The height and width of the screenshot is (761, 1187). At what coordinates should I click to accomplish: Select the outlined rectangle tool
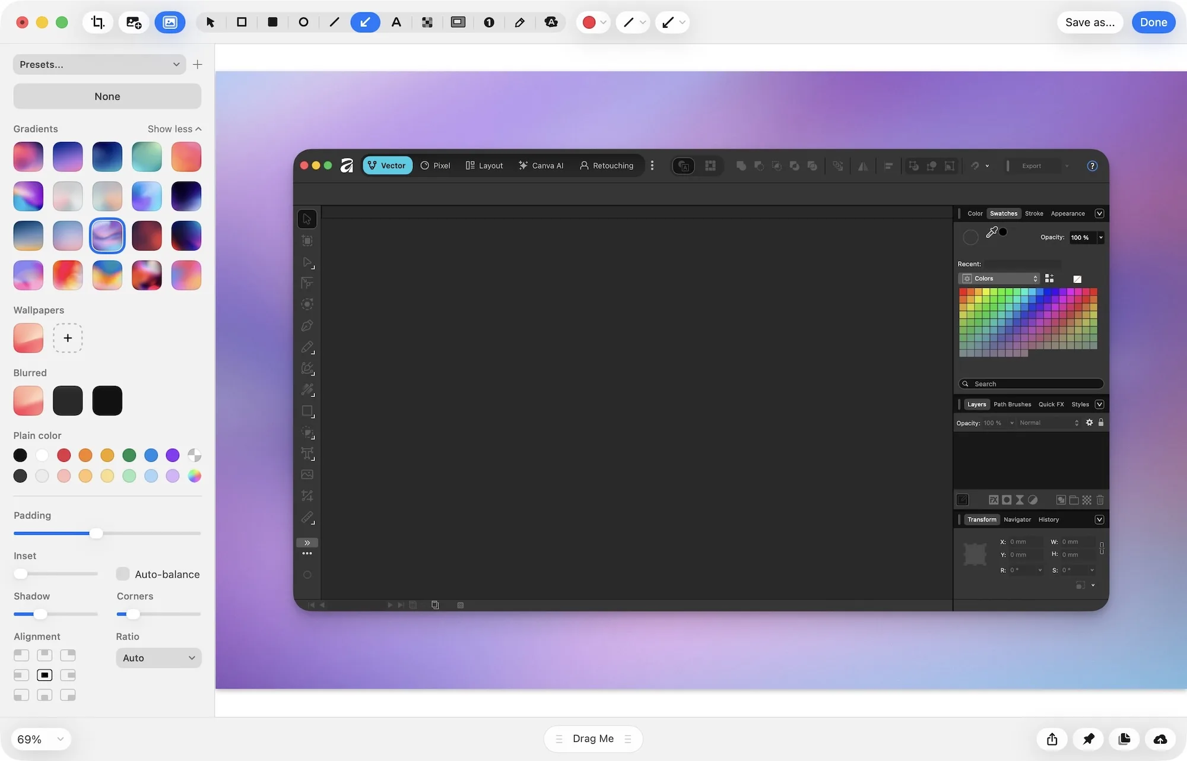(242, 23)
